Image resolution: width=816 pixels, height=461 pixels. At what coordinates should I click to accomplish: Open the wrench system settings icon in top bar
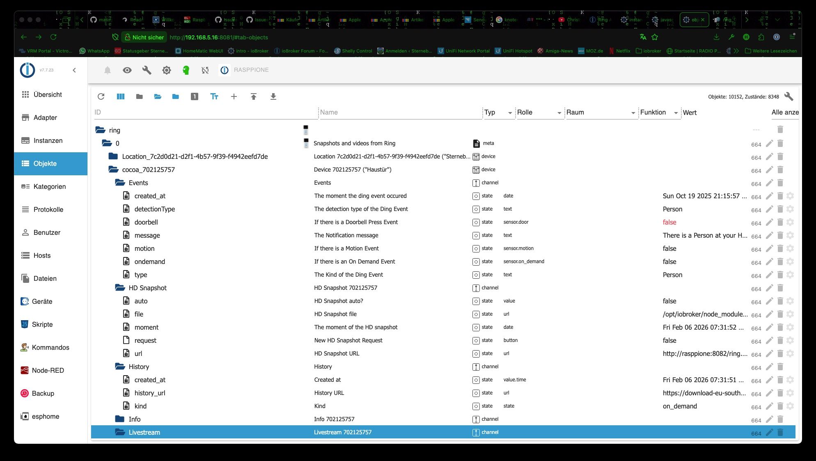click(147, 70)
